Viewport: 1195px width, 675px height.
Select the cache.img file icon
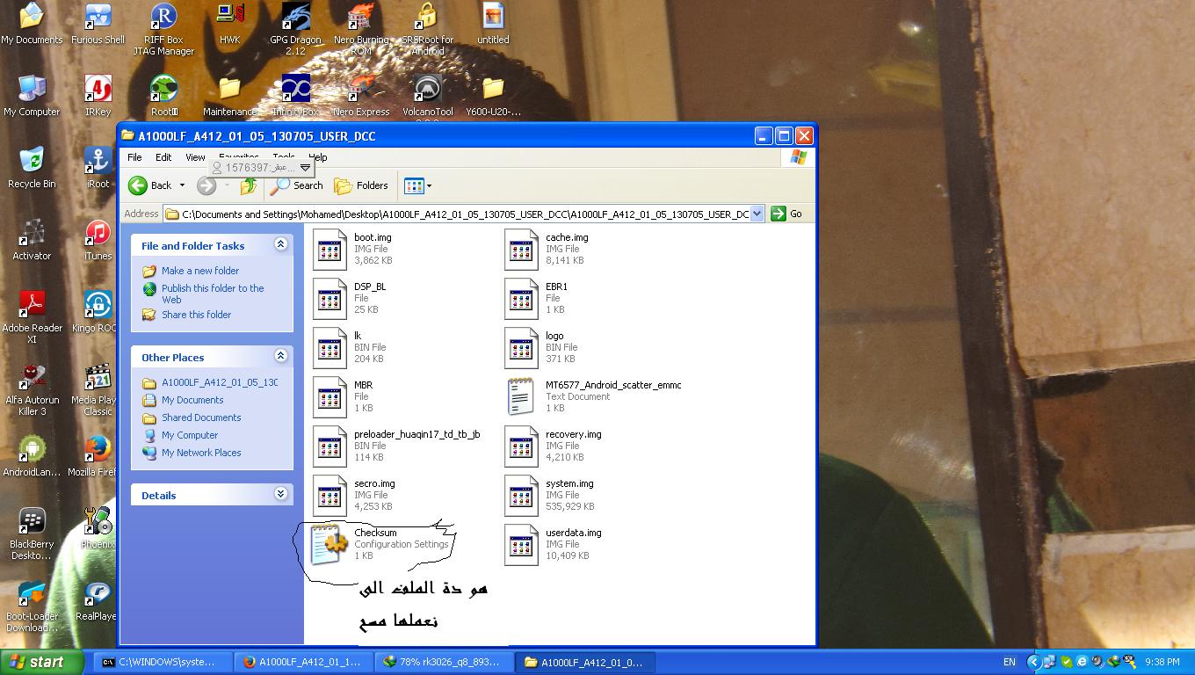[522, 250]
